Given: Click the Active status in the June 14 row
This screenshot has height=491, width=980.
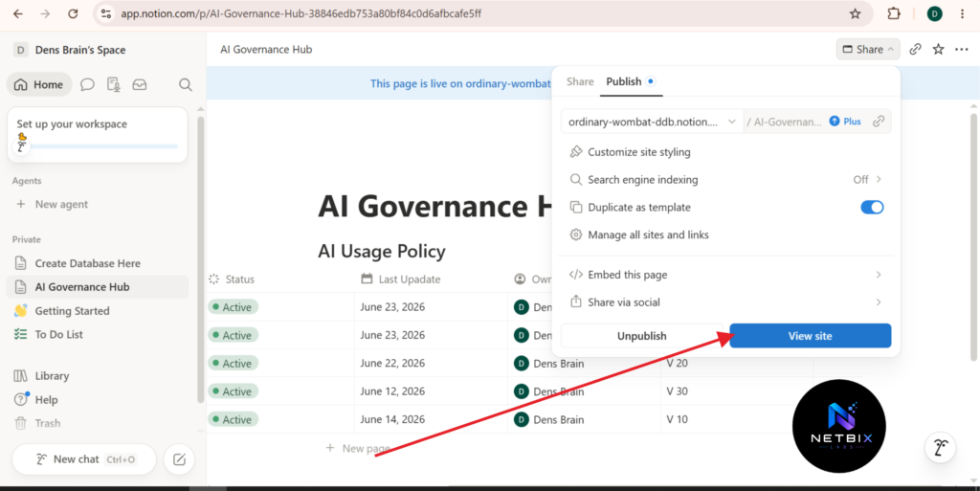Looking at the screenshot, I should tap(233, 420).
